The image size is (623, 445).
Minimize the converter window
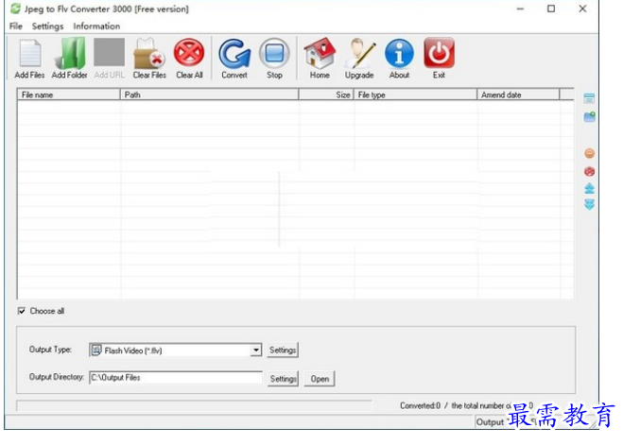pyautogui.click(x=520, y=9)
